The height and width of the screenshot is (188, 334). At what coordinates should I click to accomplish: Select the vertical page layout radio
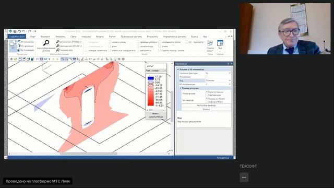[207, 95]
